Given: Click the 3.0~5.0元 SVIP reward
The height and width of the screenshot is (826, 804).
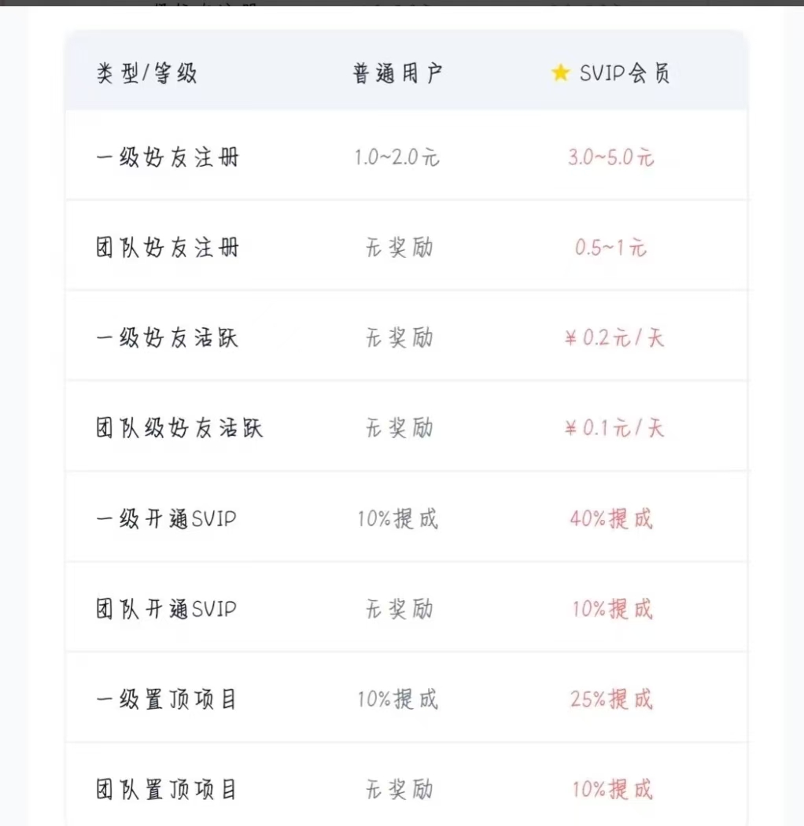Looking at the screenshot, I should coord(611,157).
